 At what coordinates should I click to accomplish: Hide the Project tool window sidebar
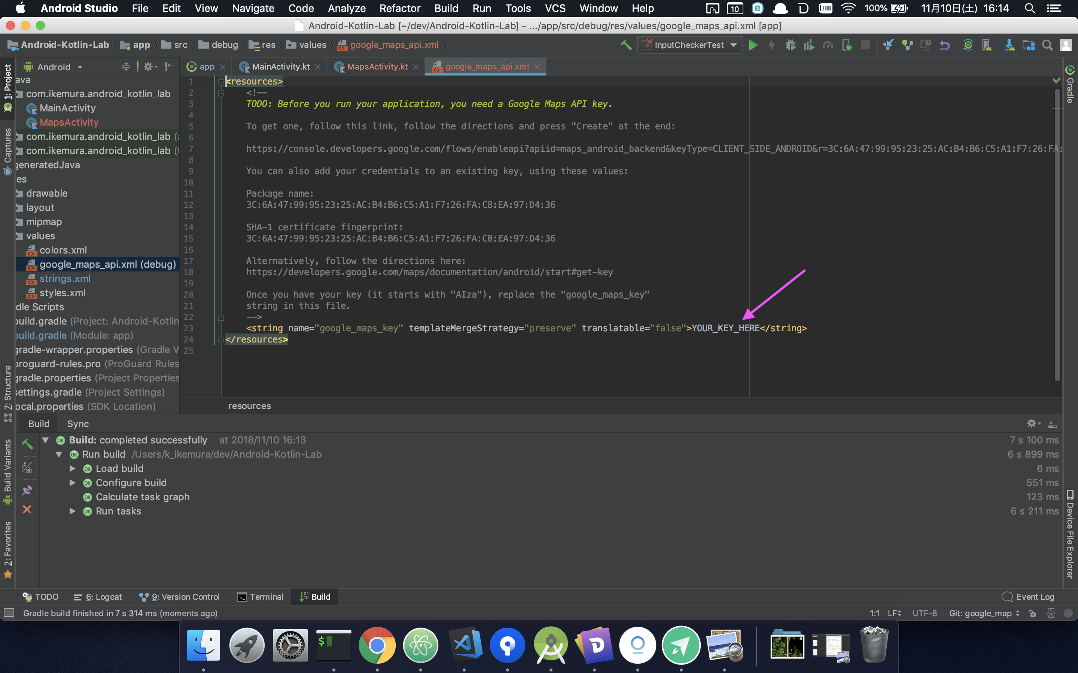(x=168, y=66)
